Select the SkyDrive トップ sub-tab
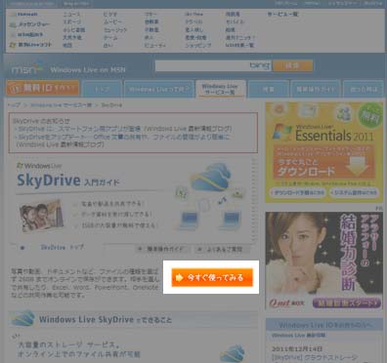This screenshot has width=387, height=363. (62, 247)
